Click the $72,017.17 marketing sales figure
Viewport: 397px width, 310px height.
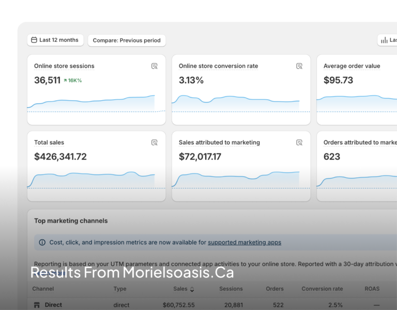click(200, 157)
